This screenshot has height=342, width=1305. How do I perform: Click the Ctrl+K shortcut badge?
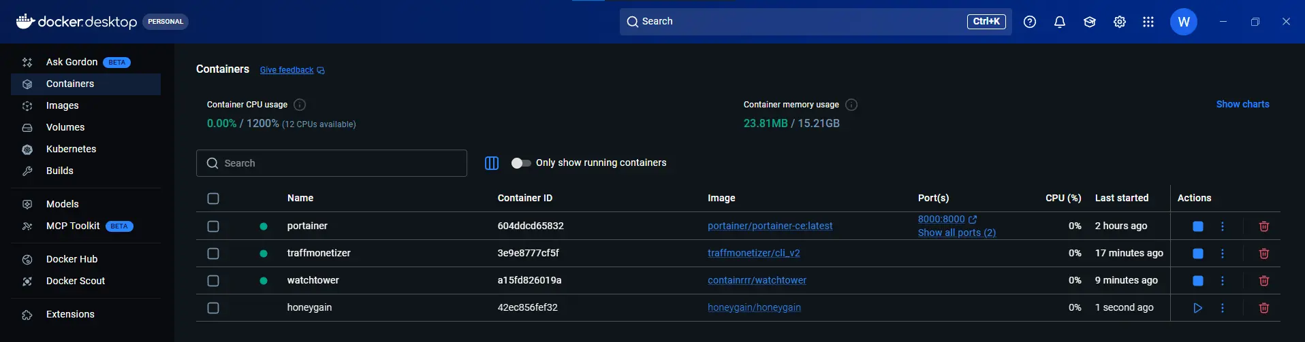click(986, 22)
